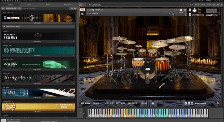Go to next multi preset
Screen dimensions: 224x122
coord(186,5)
